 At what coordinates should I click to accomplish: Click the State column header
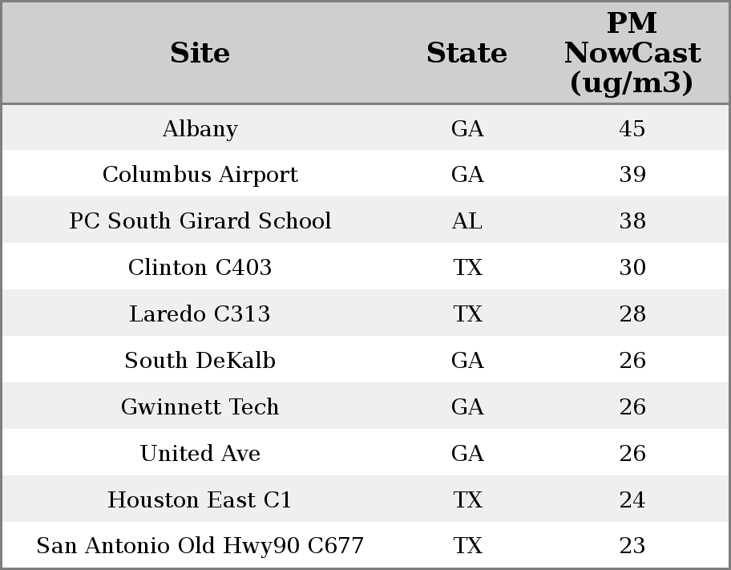466,53
